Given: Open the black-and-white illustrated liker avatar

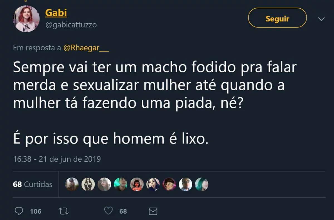Looking at the screenshot, I should [x=88, y=184].
